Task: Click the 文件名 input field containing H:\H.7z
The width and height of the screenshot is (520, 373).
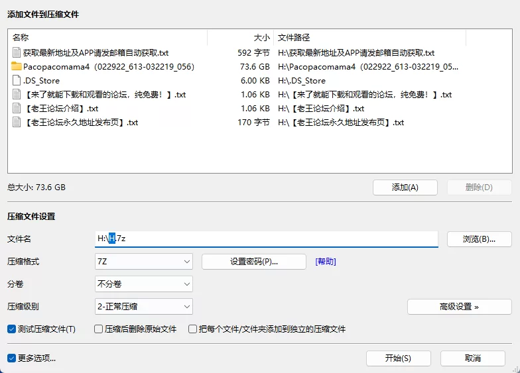Action: [x=267, y=239]
